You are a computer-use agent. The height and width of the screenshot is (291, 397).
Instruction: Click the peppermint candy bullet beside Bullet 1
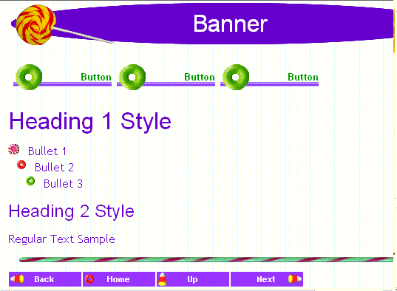pos(13,149)
